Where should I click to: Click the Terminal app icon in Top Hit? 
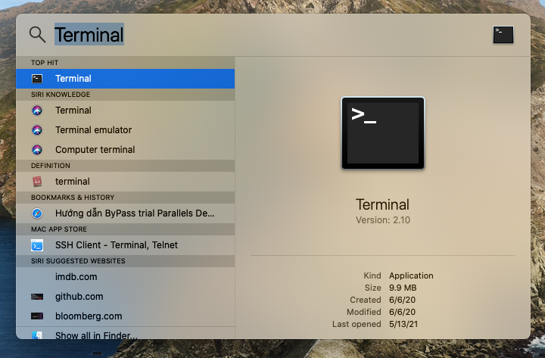(37, 78)
